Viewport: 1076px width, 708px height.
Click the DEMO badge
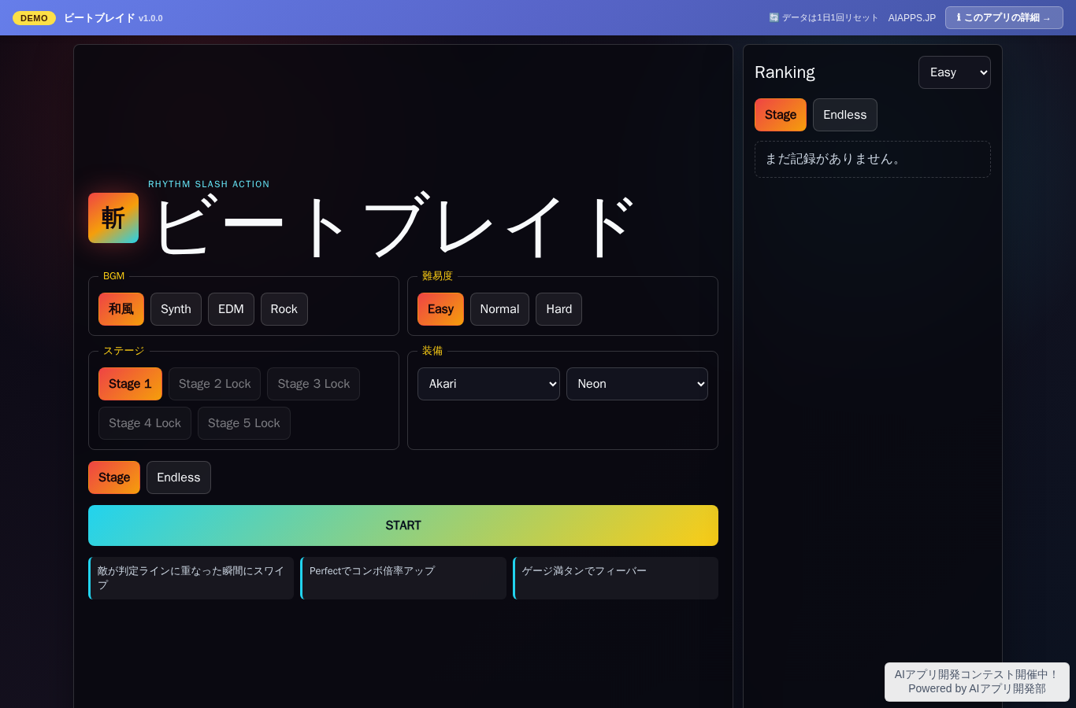click(x=34, y=18)
